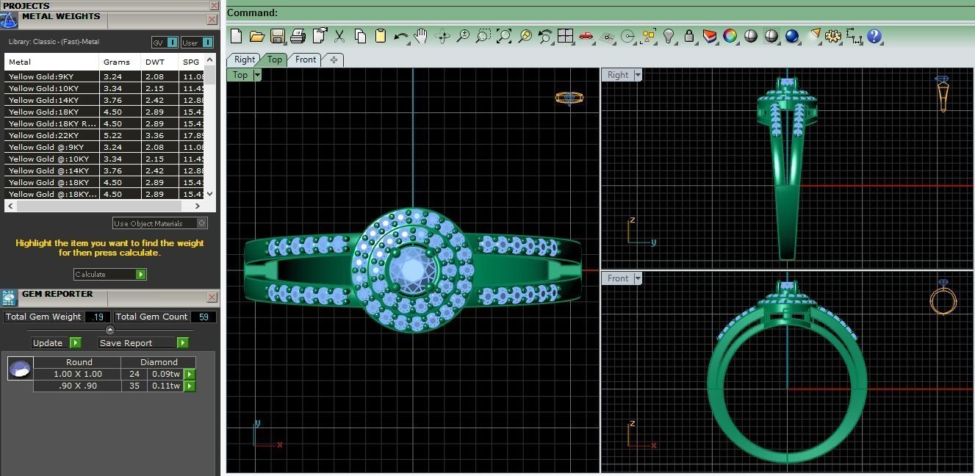The height and width of the screenshot is (476, 975).
Task: Click the Metal column header
Action: click(51, 62)
